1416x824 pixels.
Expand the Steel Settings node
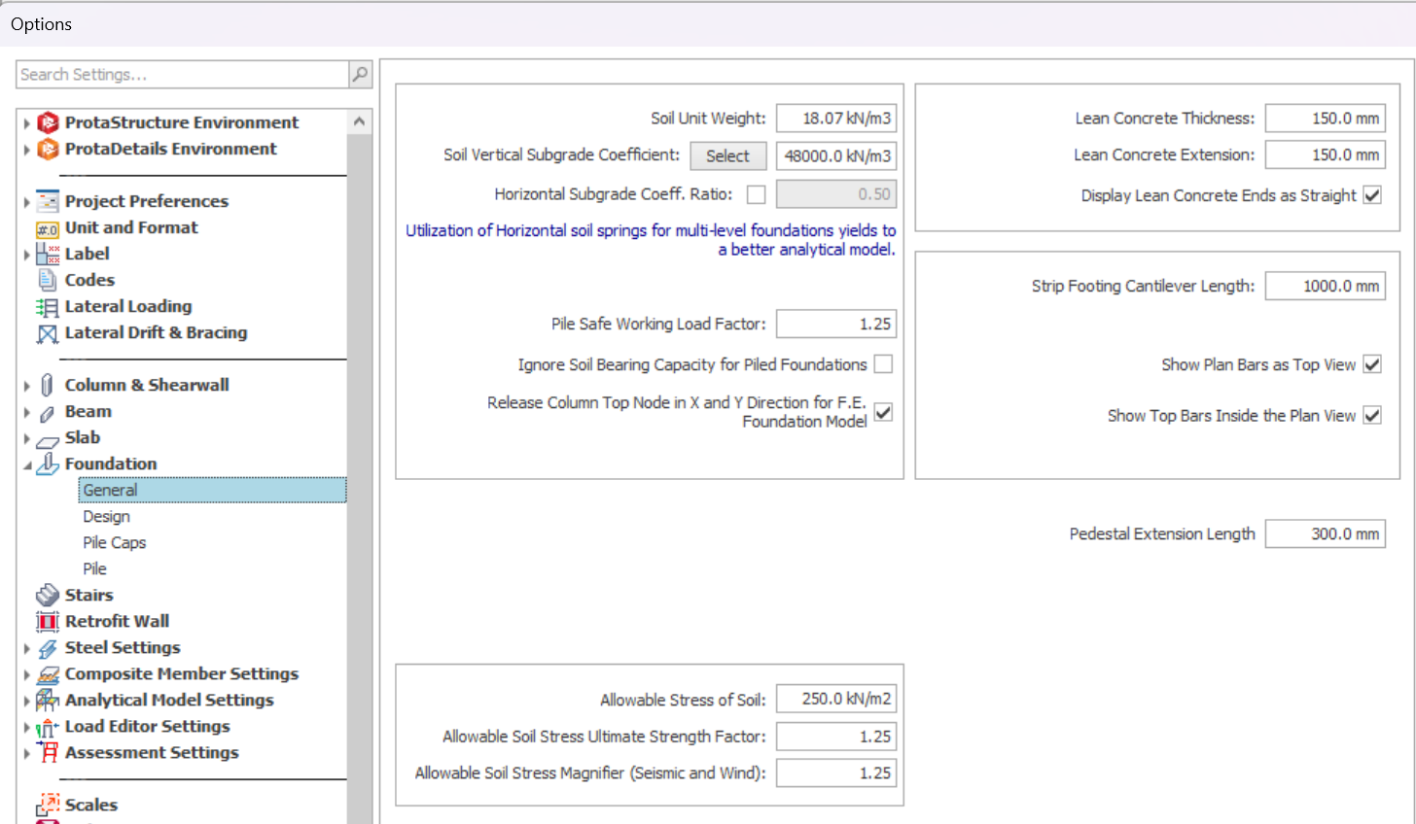click(27, 648)
